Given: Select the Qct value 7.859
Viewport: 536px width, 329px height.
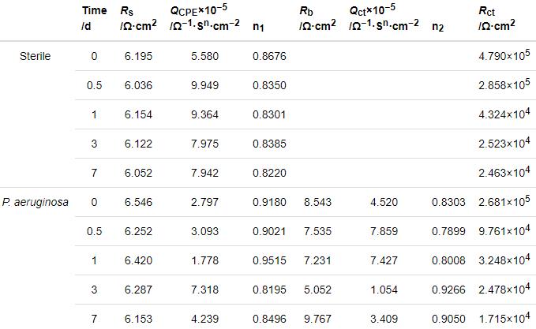Looking at the screenshot, I should [x=384, y=231].
